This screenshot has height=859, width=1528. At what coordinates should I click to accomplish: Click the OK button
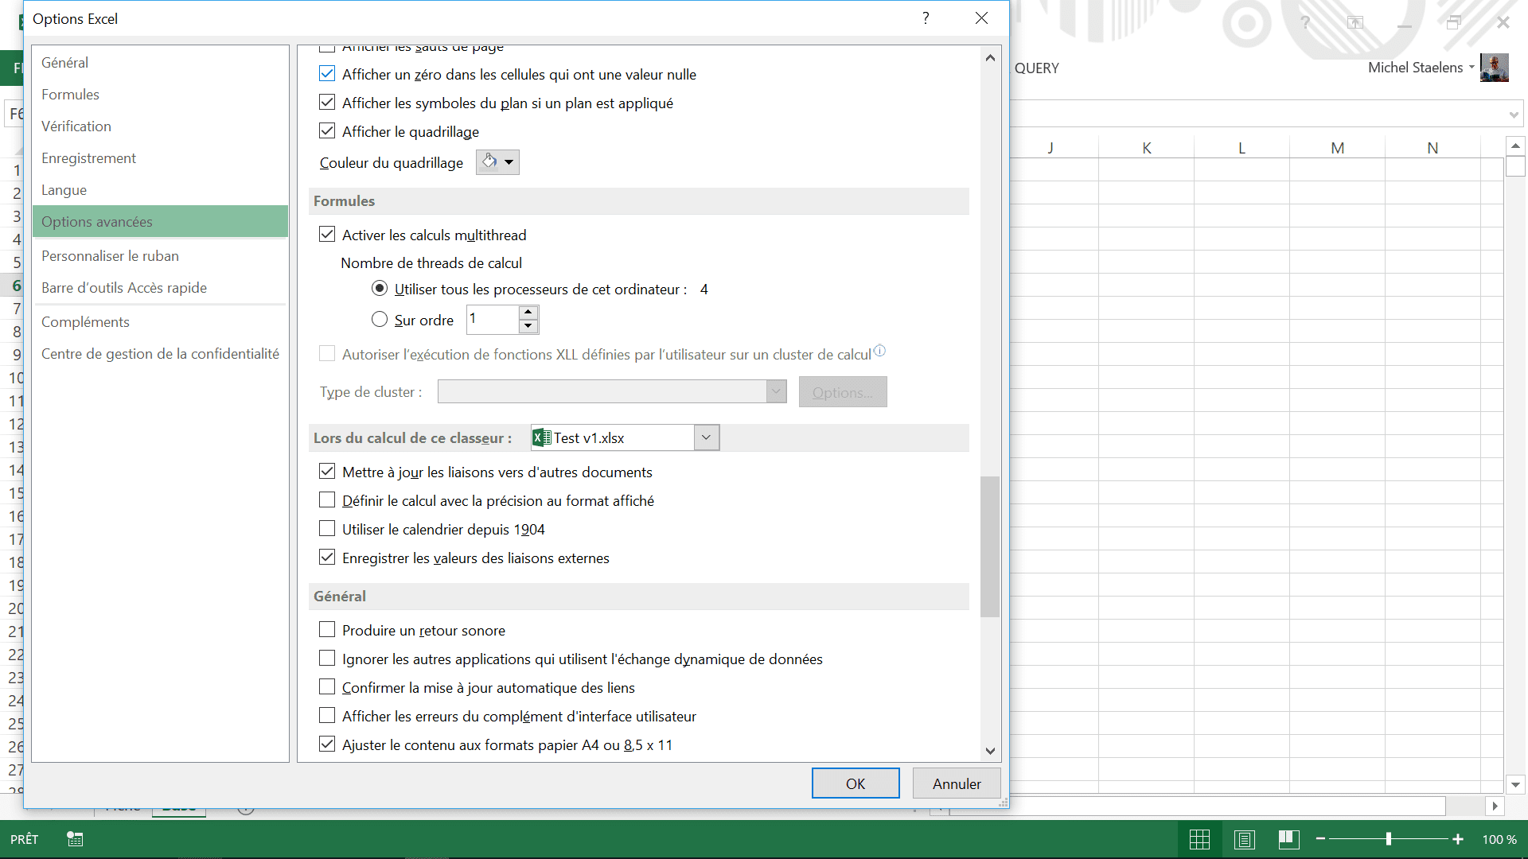click(x=856, y=783)
